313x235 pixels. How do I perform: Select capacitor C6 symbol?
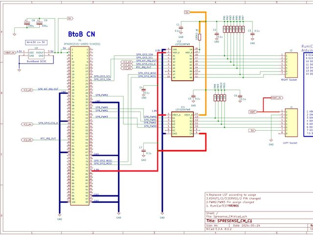coord(240,96)
